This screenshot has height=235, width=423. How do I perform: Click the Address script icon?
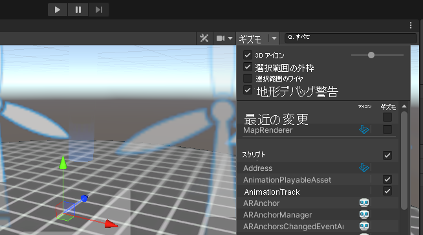pos(364,168)
